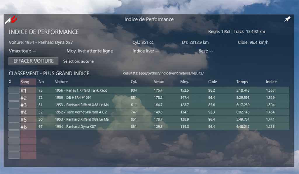Click the Cible column header
The height and width of the screenshot is (174, 299).
[213, 81]
